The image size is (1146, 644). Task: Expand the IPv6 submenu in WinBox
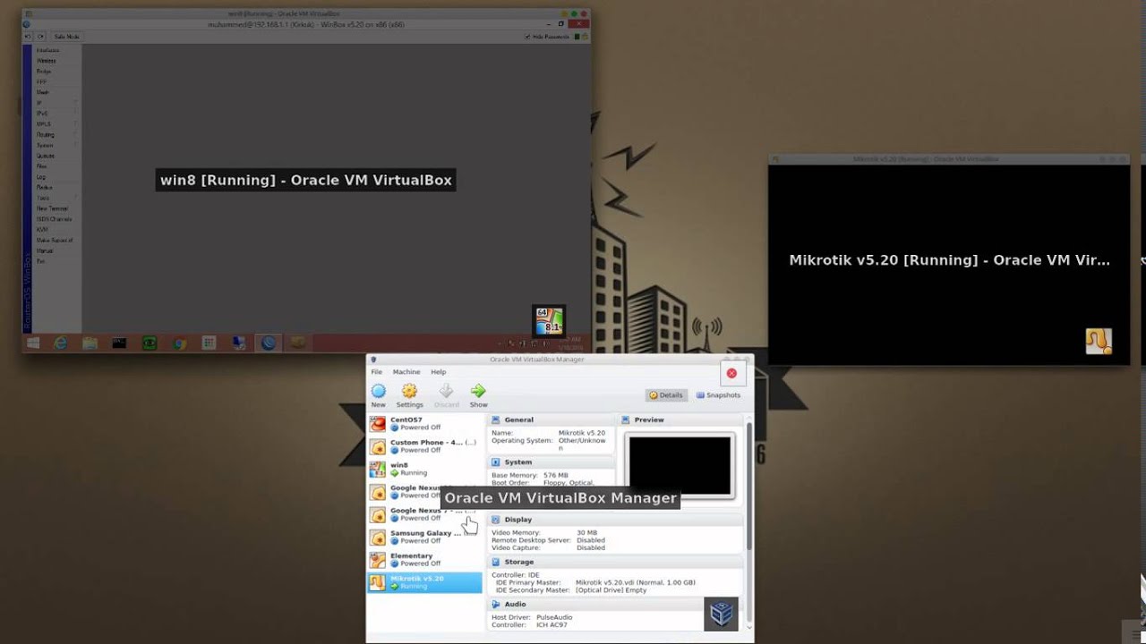tap(56, 114)
